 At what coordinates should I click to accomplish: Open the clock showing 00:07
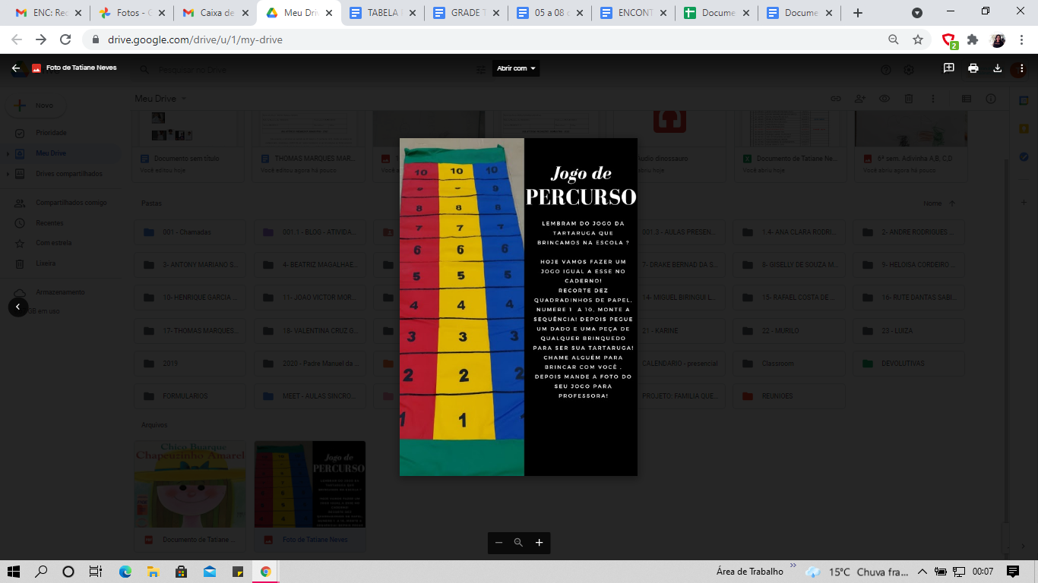point(983,572)
